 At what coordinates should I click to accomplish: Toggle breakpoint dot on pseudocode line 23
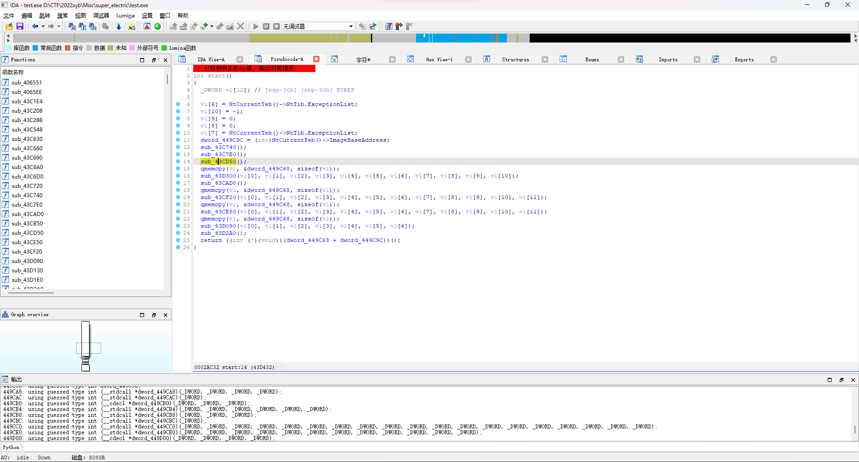tap(178, 226)
